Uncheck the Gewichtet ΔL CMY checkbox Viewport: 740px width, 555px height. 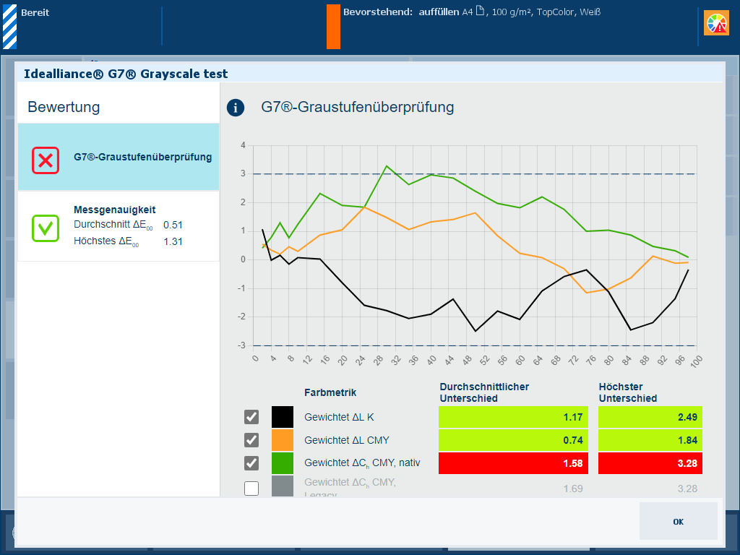251,440
